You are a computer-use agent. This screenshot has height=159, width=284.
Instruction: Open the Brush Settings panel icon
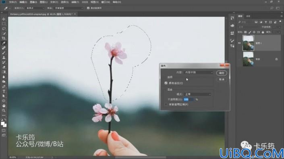232,41
